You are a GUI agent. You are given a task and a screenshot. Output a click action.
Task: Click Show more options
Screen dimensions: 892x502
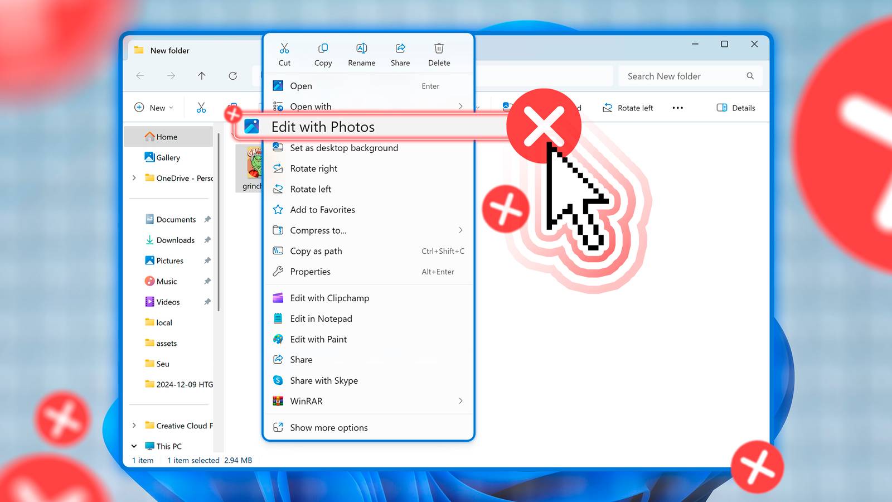pos(328,427)
